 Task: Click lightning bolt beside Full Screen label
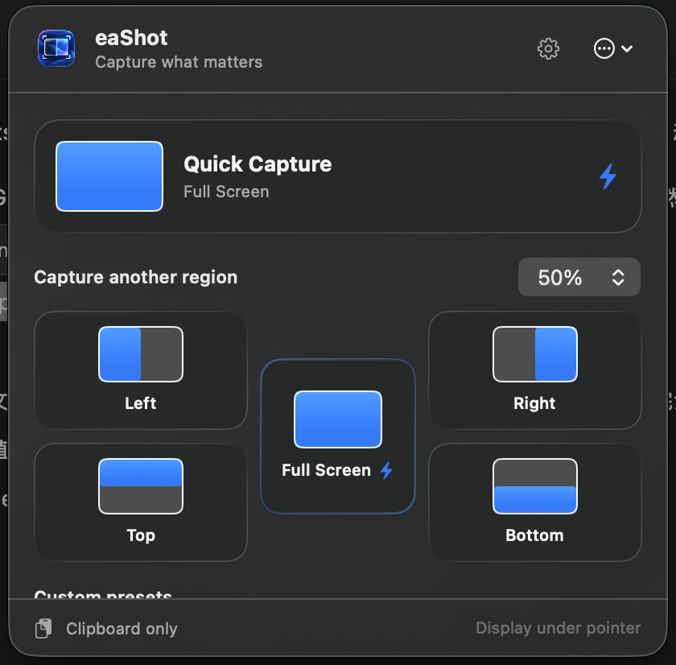pos(386,470)
